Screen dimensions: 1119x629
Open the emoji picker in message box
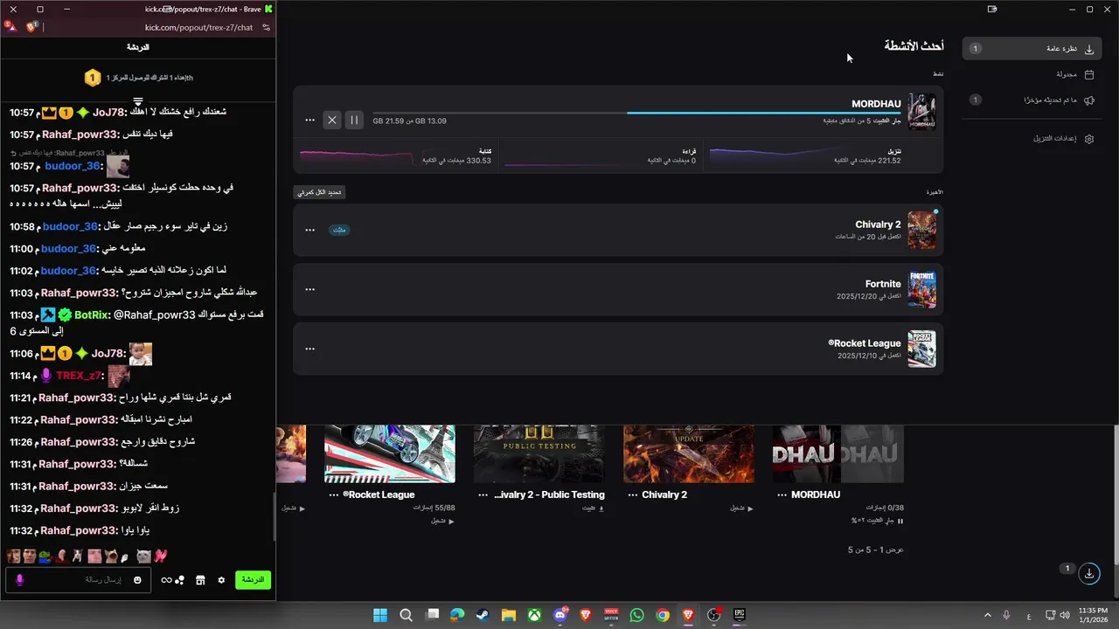point(137,580)
